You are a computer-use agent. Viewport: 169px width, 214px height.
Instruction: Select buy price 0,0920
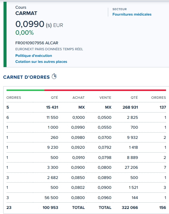tap(78, 147)
